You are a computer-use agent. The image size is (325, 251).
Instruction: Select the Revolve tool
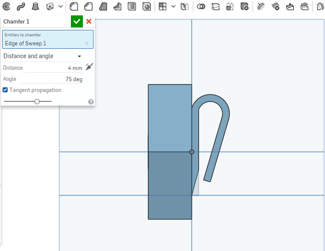6,7
